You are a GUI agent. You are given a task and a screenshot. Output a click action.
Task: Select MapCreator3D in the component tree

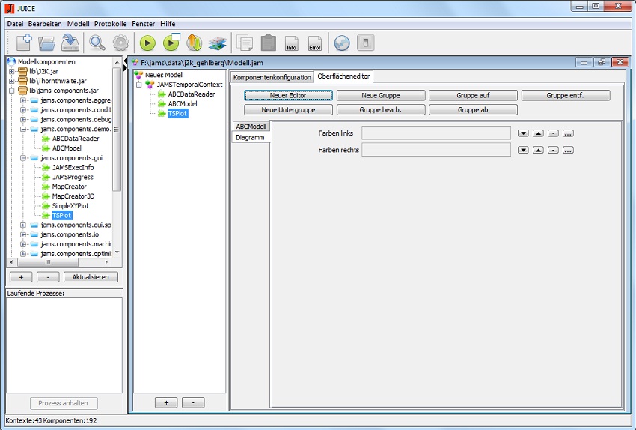click(x=73, y=196)
